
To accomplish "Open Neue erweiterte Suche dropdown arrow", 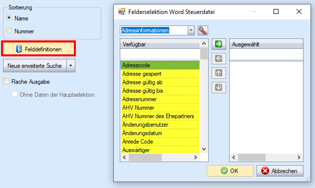I will 71,66.
